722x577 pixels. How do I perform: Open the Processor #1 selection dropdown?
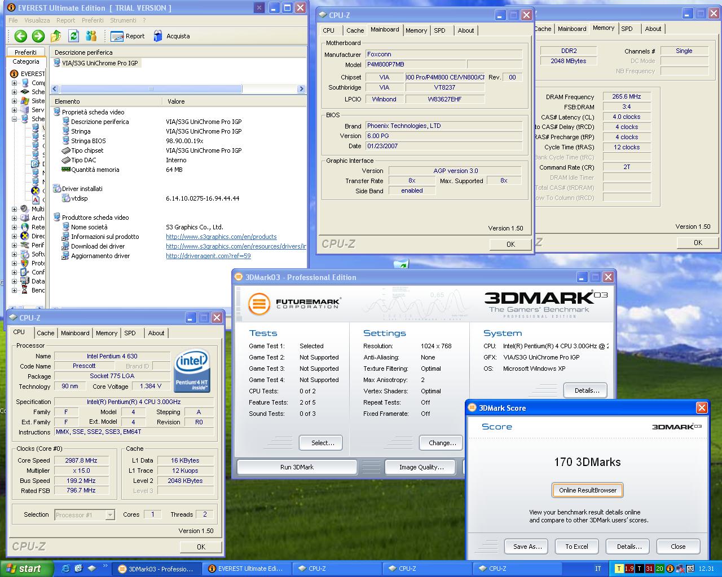tap(110, 514)
